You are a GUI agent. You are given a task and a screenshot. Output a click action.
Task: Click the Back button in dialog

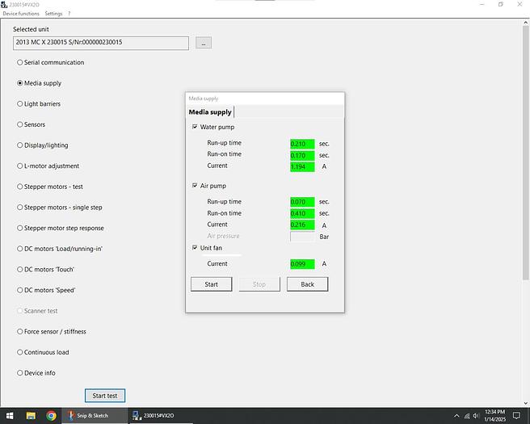[x=307, y=284]
